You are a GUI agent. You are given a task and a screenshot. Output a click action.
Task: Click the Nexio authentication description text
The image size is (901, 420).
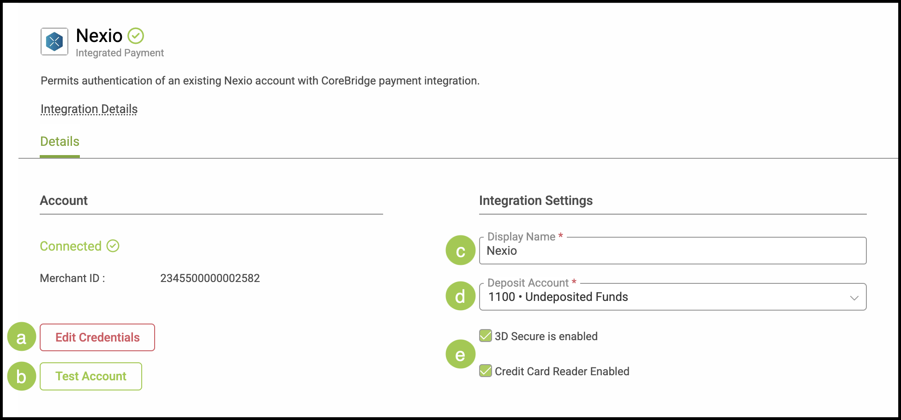[x=260, y=81]
